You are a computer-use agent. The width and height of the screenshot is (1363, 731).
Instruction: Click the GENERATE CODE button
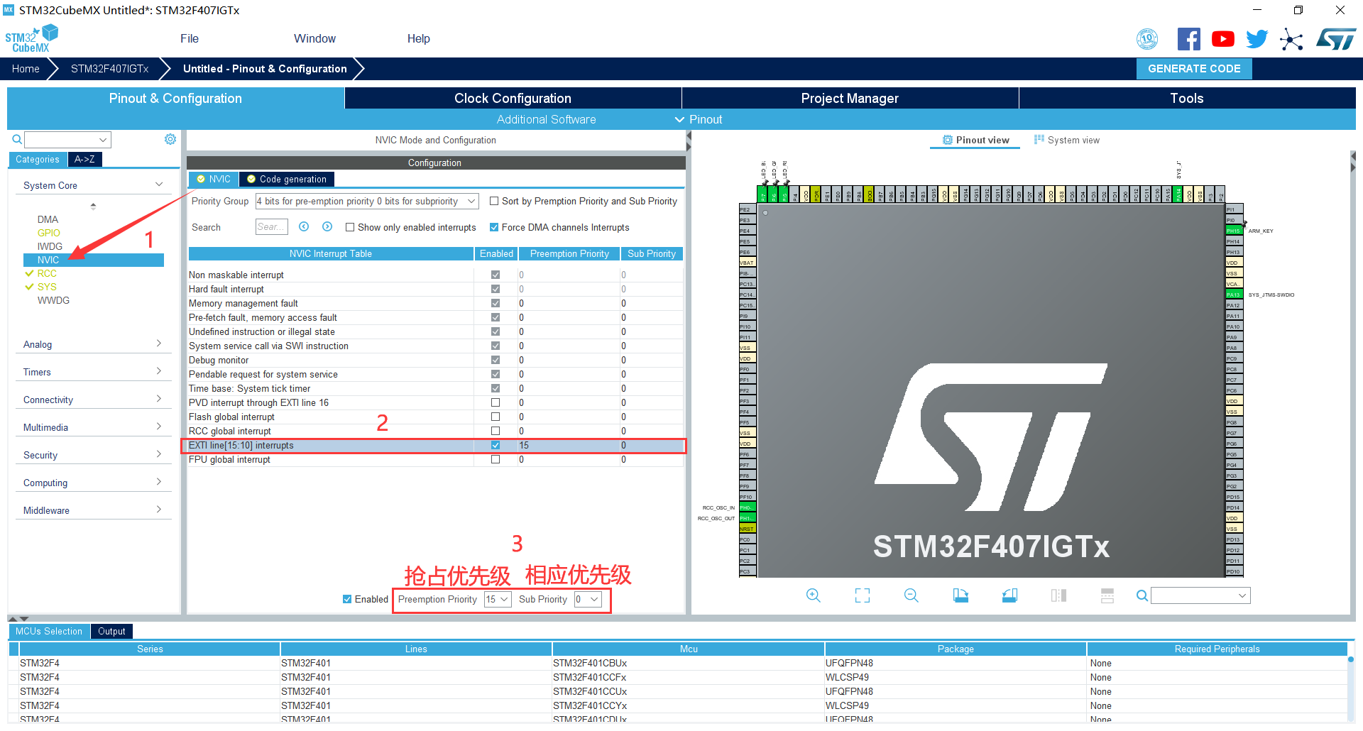coord(1194,69)
